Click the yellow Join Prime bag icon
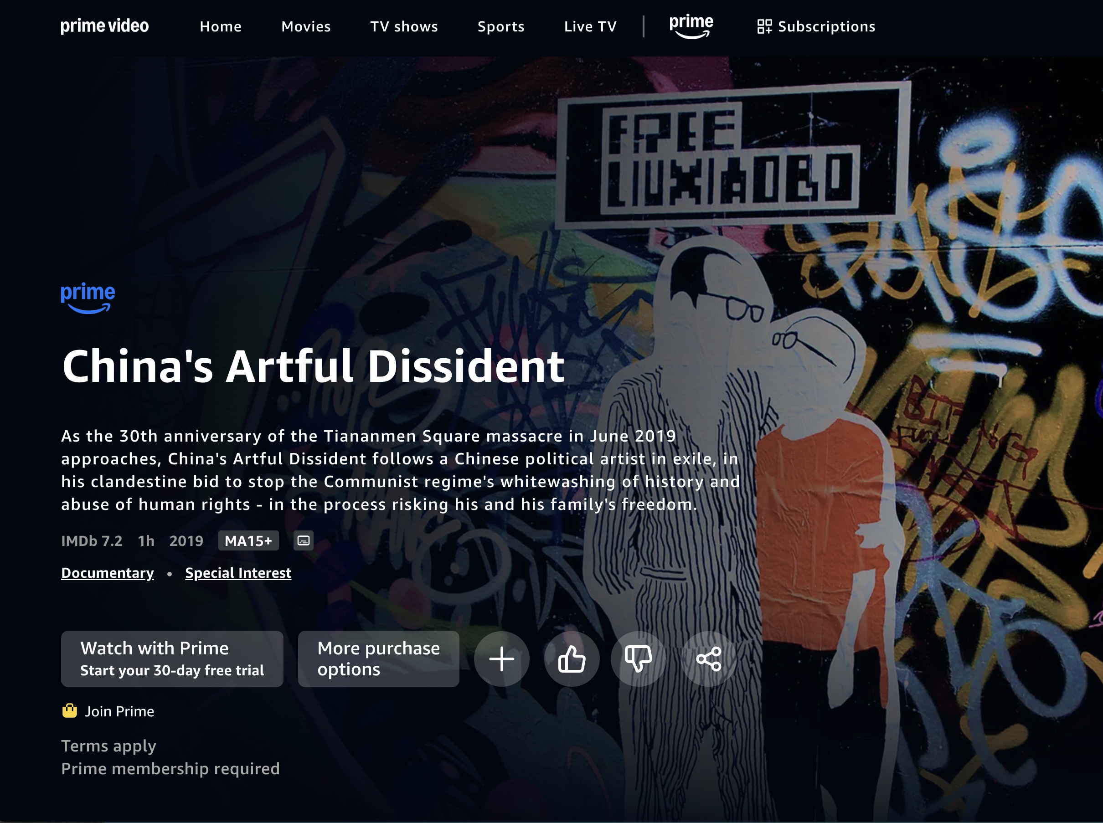Viewport: 1103px width, 823px height. click(70, 710)
